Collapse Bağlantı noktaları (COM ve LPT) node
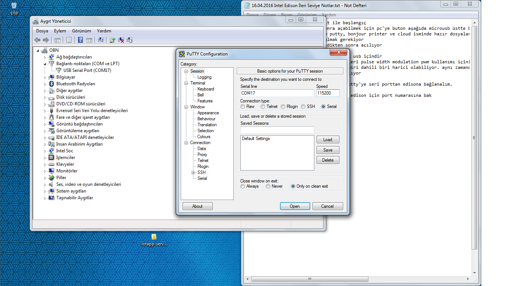The width and height of the screenshot is (510, 286). (45, 64)
